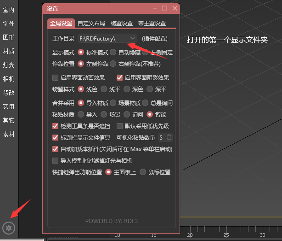
Task: Uncheck 启用界面阴影效果 checkbox
Action: pyautogui.click(x=119, y=78)
